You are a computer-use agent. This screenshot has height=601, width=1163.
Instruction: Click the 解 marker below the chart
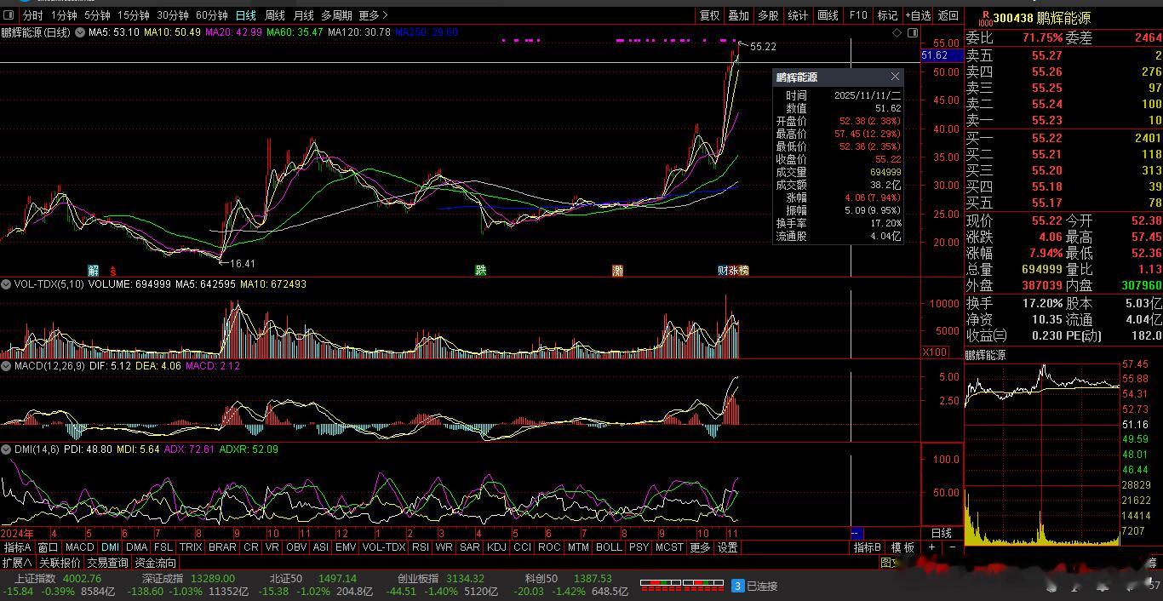(x=94, y=271)
